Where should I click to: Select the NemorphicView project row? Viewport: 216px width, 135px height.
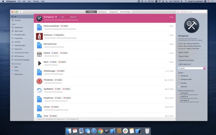pos(105,45)
